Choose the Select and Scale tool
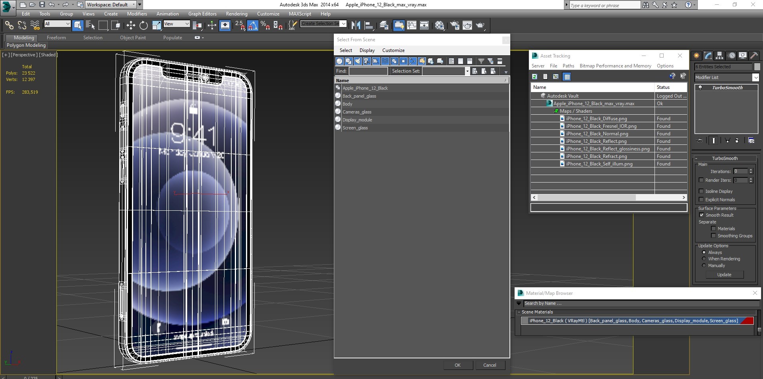The image size is (763, 379). tap(157, 25)
